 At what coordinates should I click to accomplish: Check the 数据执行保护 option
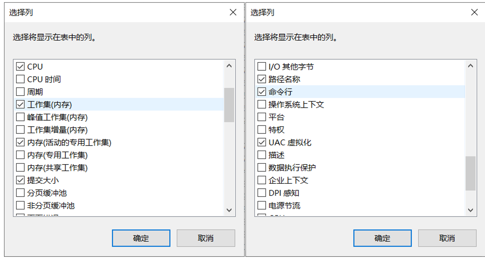pos(262,167)
